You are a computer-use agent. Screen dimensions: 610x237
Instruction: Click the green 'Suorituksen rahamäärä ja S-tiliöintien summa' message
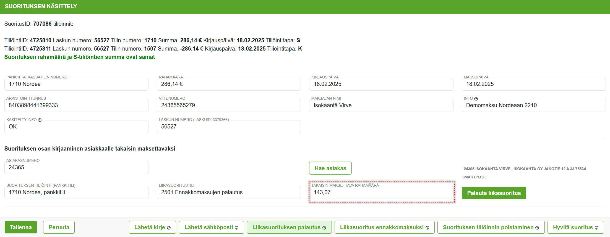coord(80,57)
